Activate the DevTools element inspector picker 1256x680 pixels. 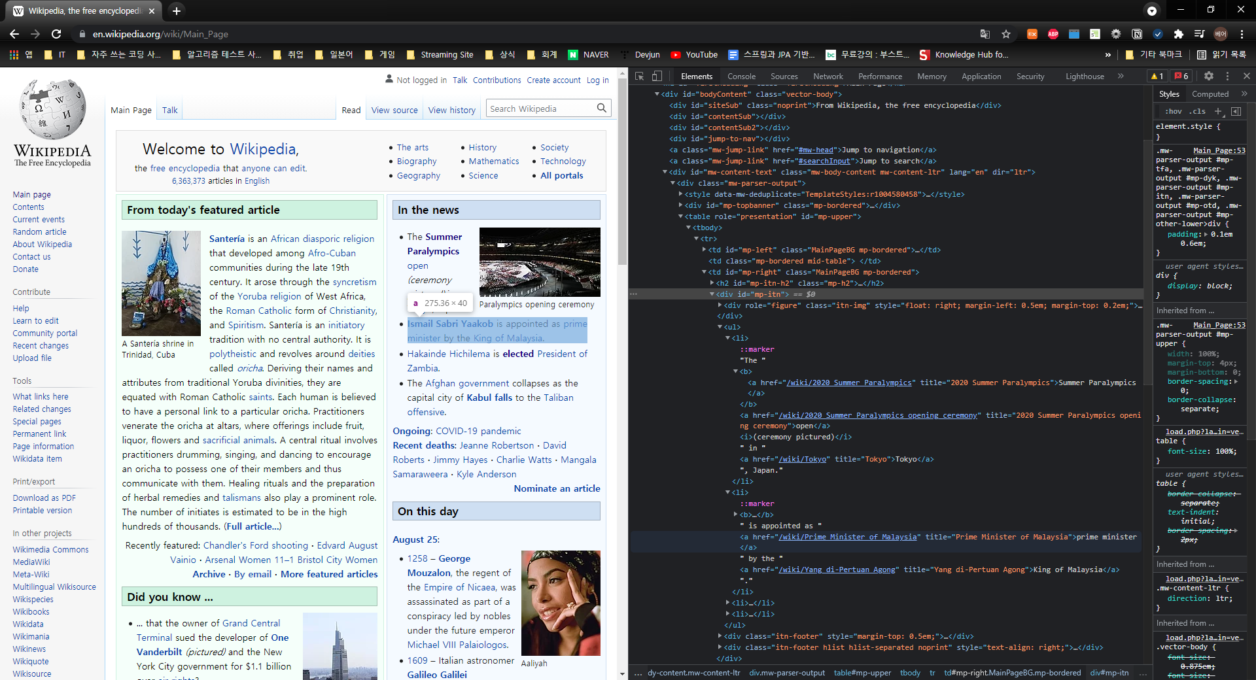[640, 76]
